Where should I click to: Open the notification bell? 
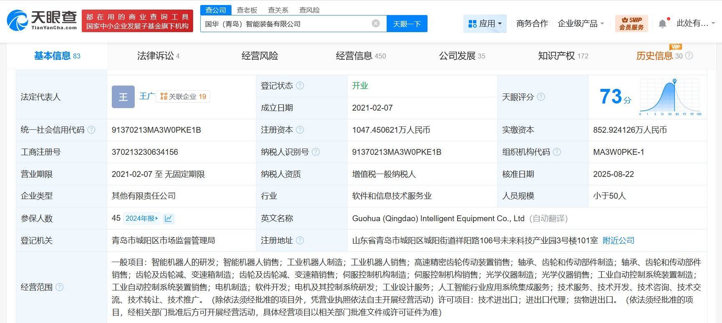662,24
